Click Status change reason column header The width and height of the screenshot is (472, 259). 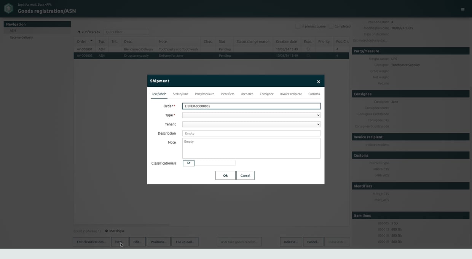(x=253, y=41)
